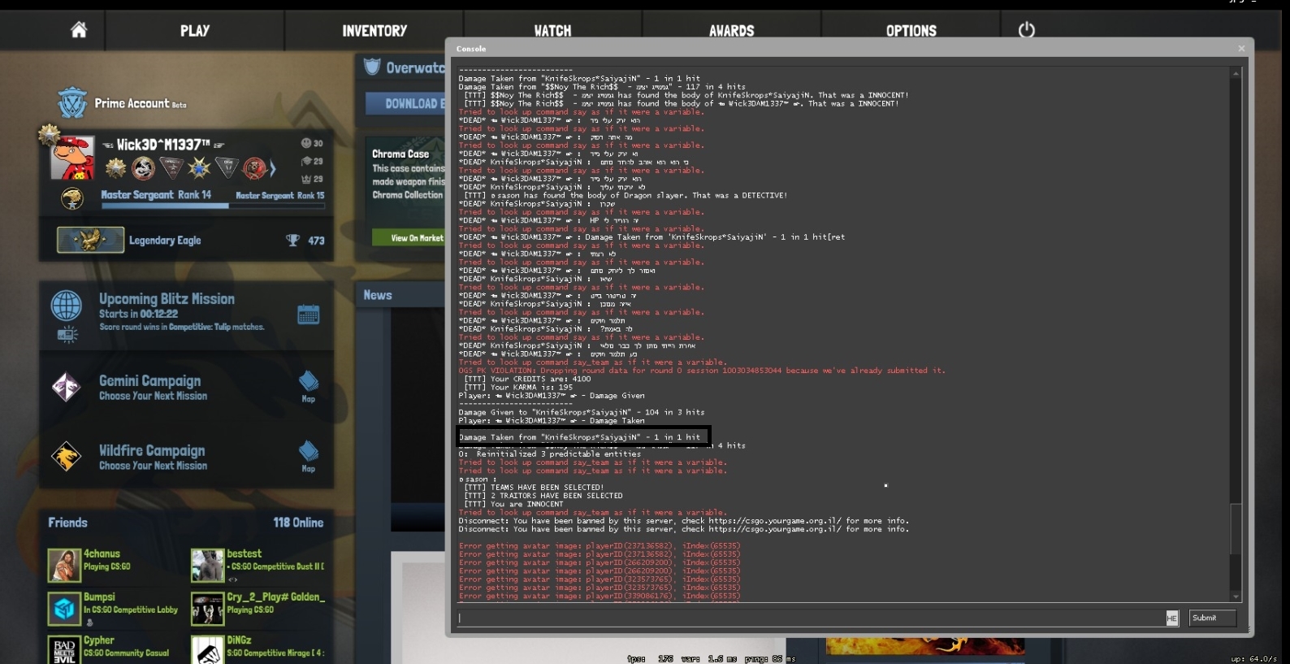Image resolution: width=1290 pixels, height=664 pixels.
Task: Open the OPTIONS menu
Action: click(x=911, y=31)
